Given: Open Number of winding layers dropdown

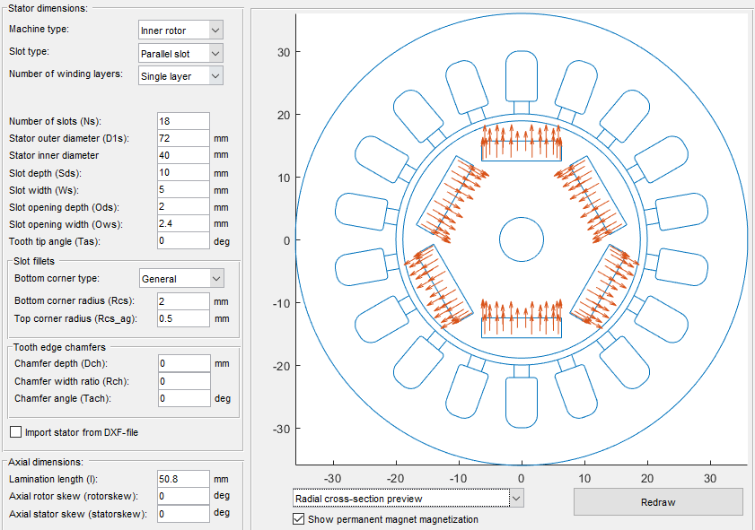Looking at the screenshot, I should (x=180, y=76).
